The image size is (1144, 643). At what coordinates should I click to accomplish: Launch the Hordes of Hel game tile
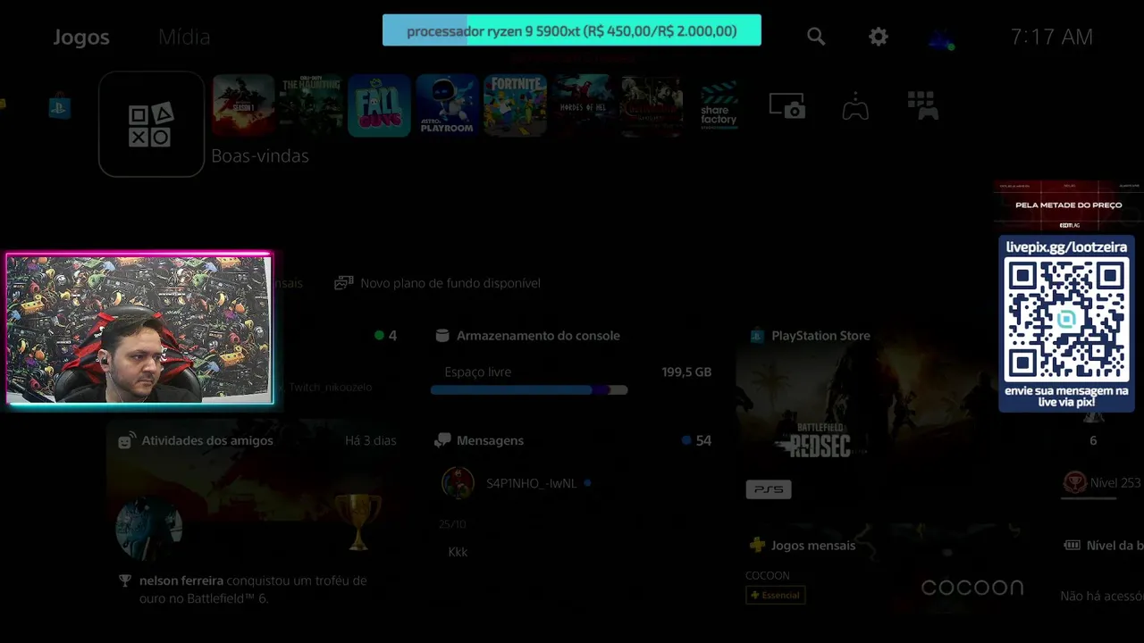point(583,105)
